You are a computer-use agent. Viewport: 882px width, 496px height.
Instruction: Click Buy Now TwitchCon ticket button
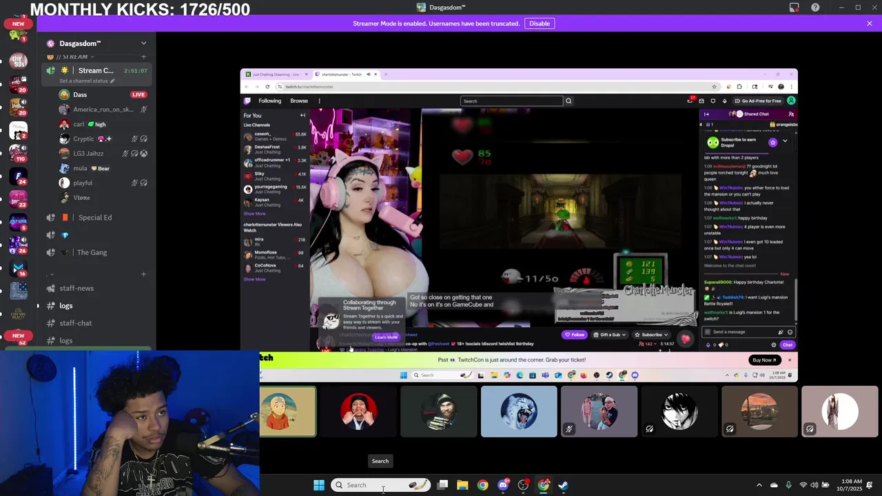[764, 360]
